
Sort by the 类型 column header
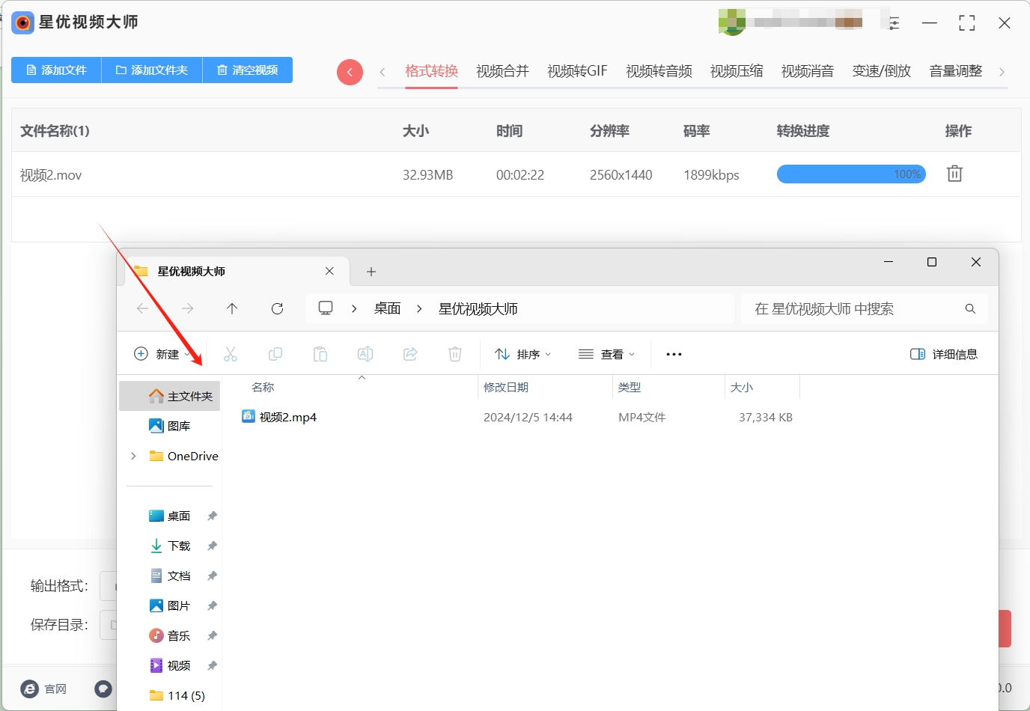pyautogui.click(x=630, y=387)
